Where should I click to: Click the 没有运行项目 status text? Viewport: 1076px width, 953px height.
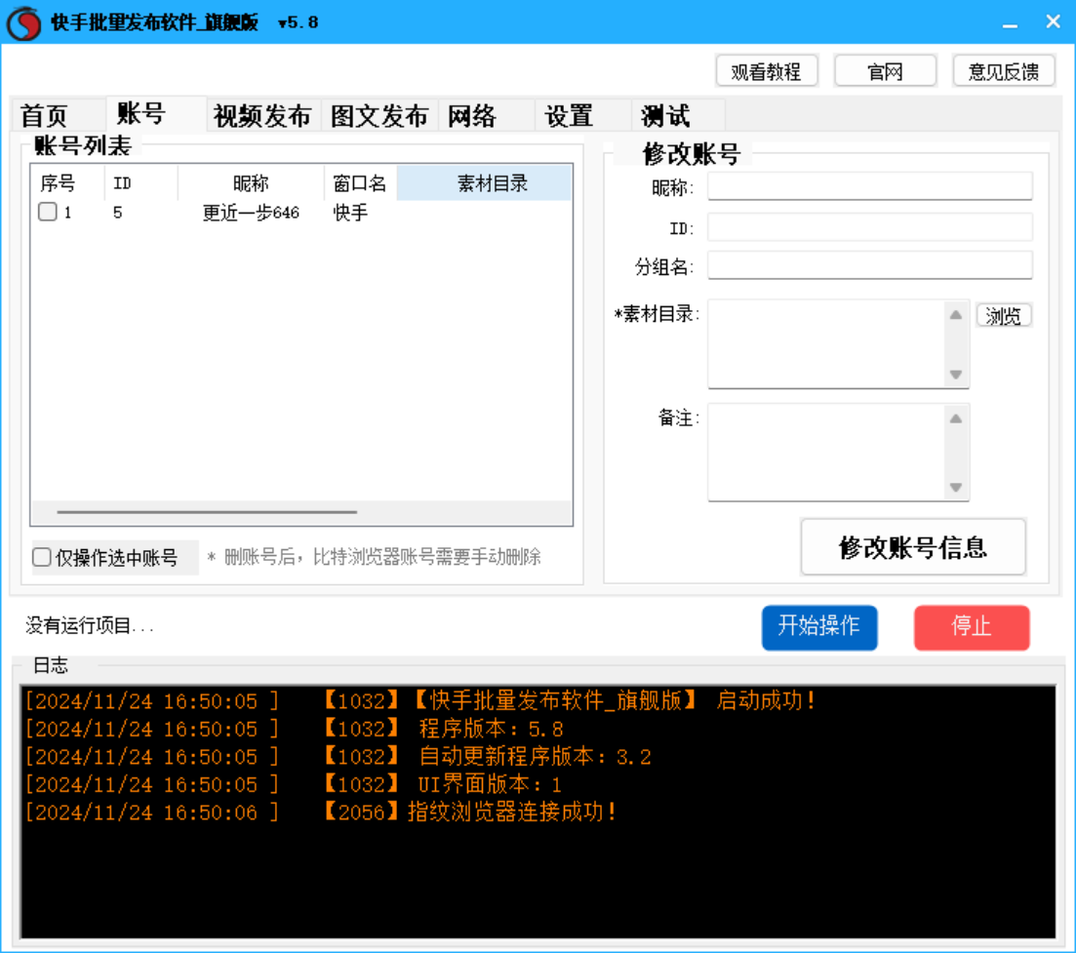[x=90, y=625]
